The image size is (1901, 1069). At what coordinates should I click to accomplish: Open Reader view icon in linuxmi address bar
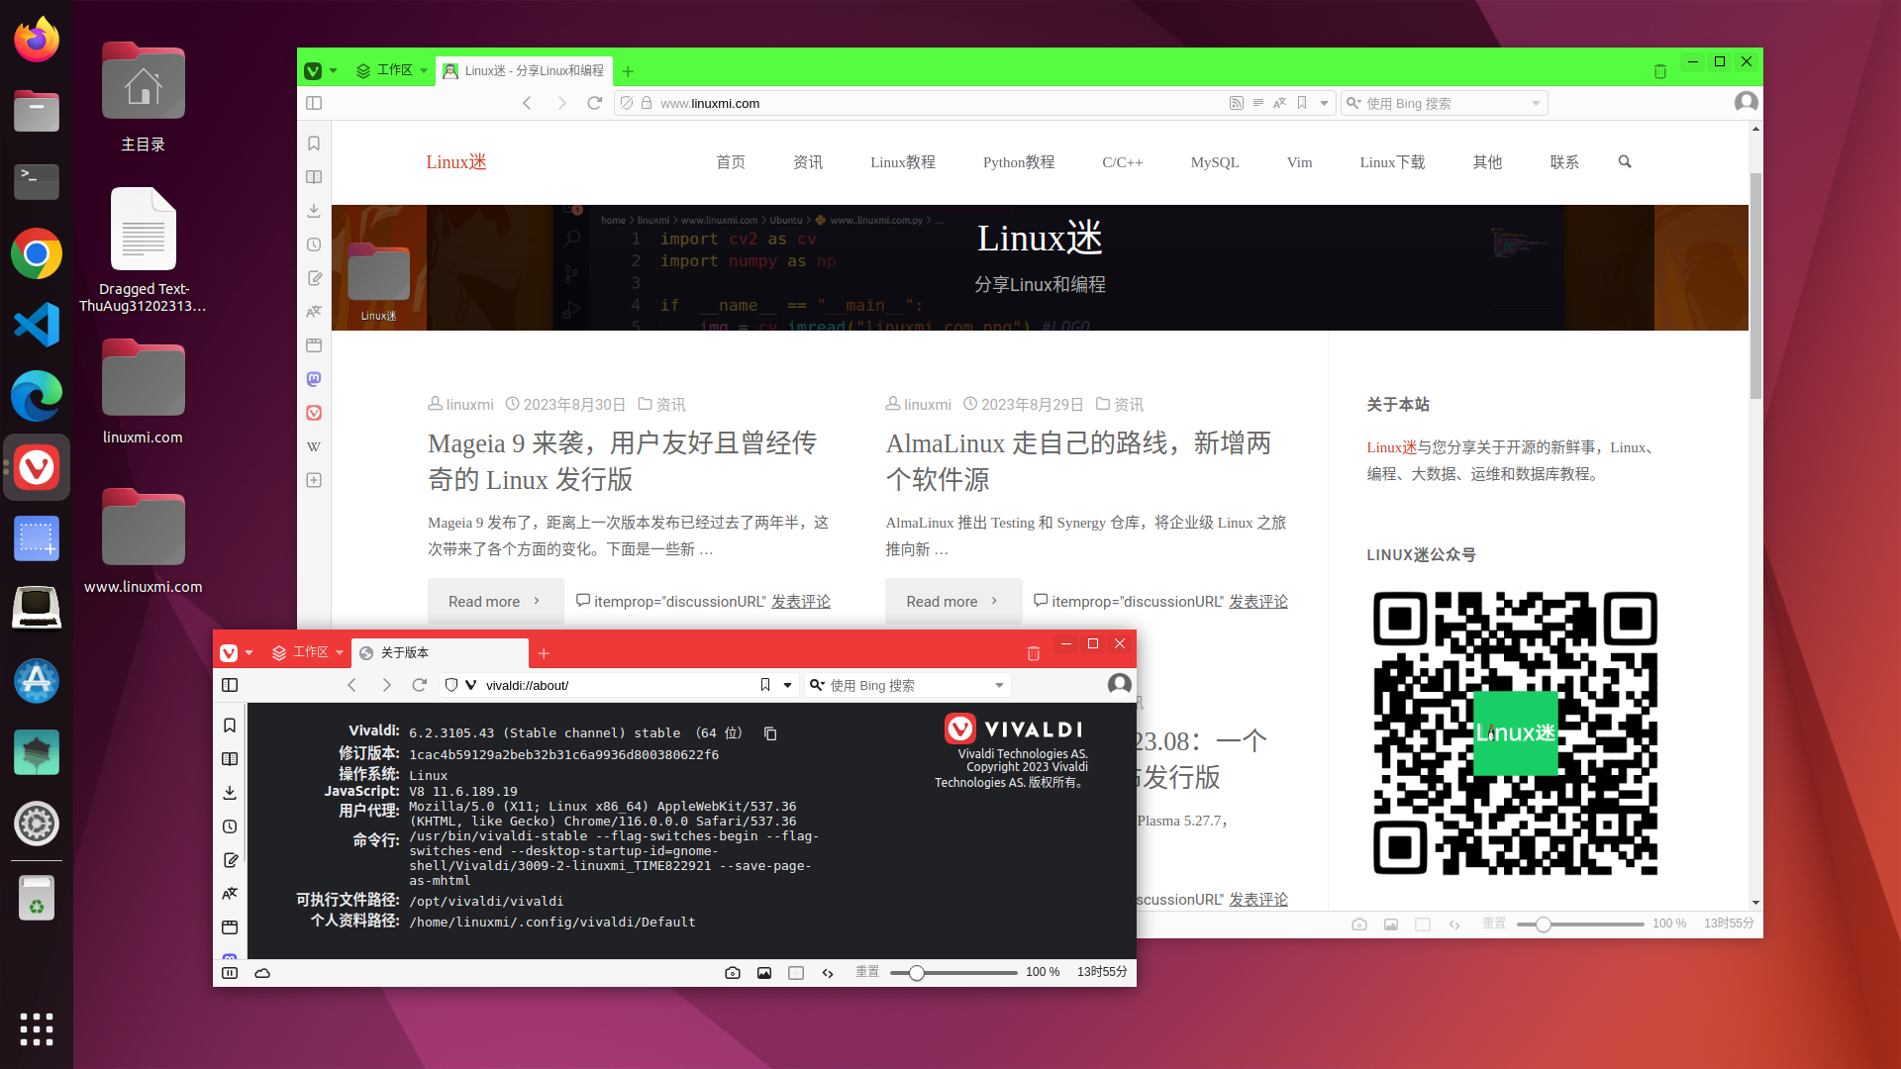pos(1258,103)
